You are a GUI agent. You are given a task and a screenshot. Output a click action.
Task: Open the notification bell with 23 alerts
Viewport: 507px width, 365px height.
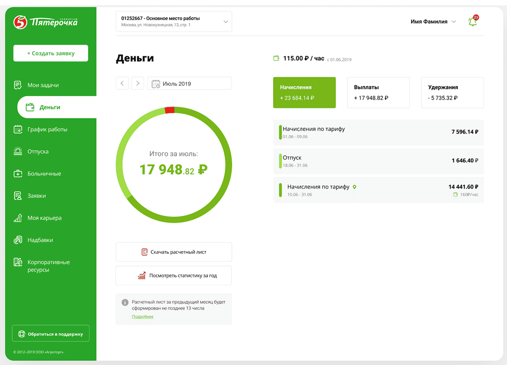point(473,21)
